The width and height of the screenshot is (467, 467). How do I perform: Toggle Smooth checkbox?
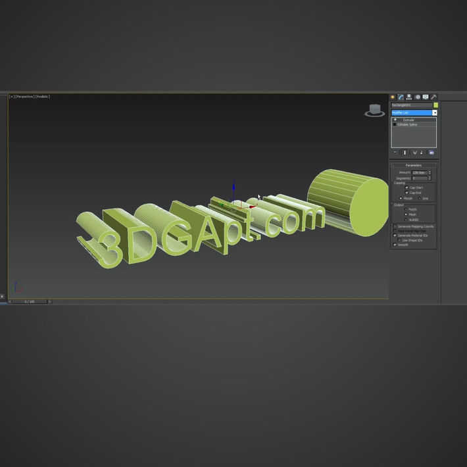[395, 245]
